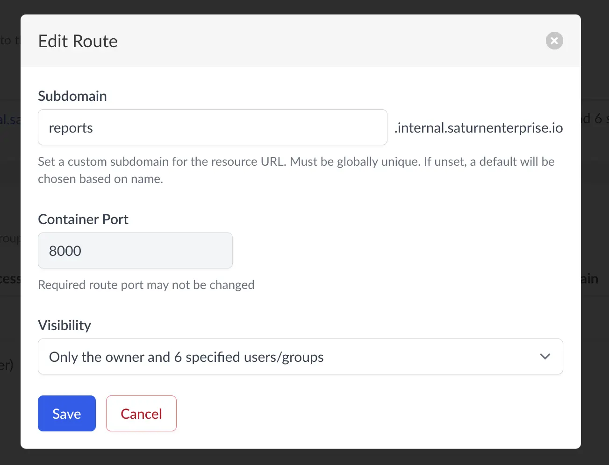609x465 pixels.
Task: Click the disabled Container Port field showing 8000
Action: point(135,251)
